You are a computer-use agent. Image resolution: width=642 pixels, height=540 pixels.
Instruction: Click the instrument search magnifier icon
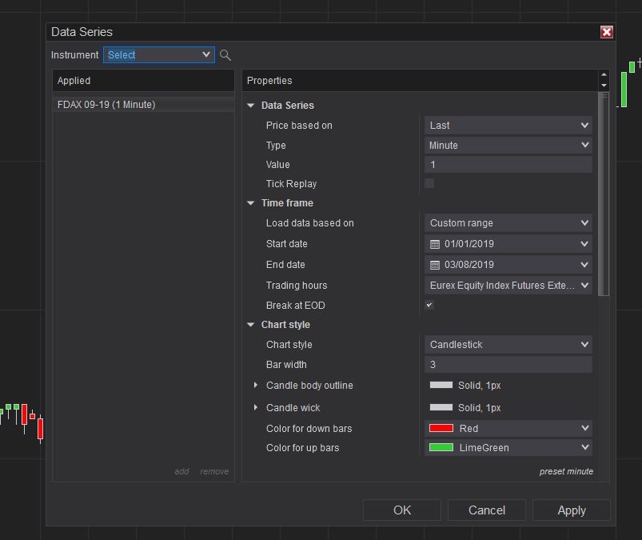[225, 55]
